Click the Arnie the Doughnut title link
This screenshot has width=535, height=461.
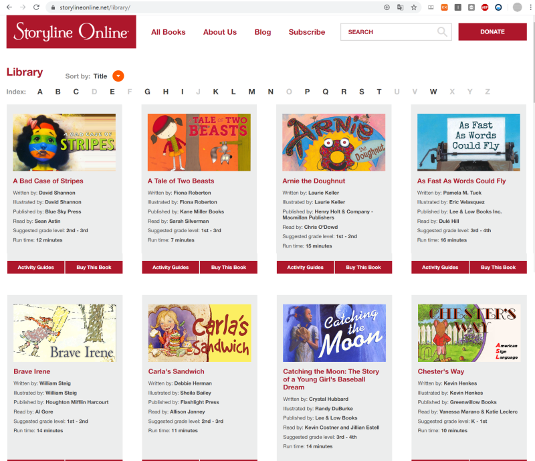[314, 181]
